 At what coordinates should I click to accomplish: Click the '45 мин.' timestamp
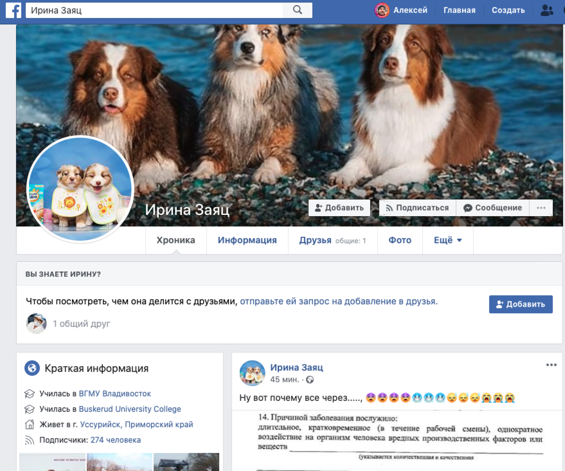tap(284, 379)
